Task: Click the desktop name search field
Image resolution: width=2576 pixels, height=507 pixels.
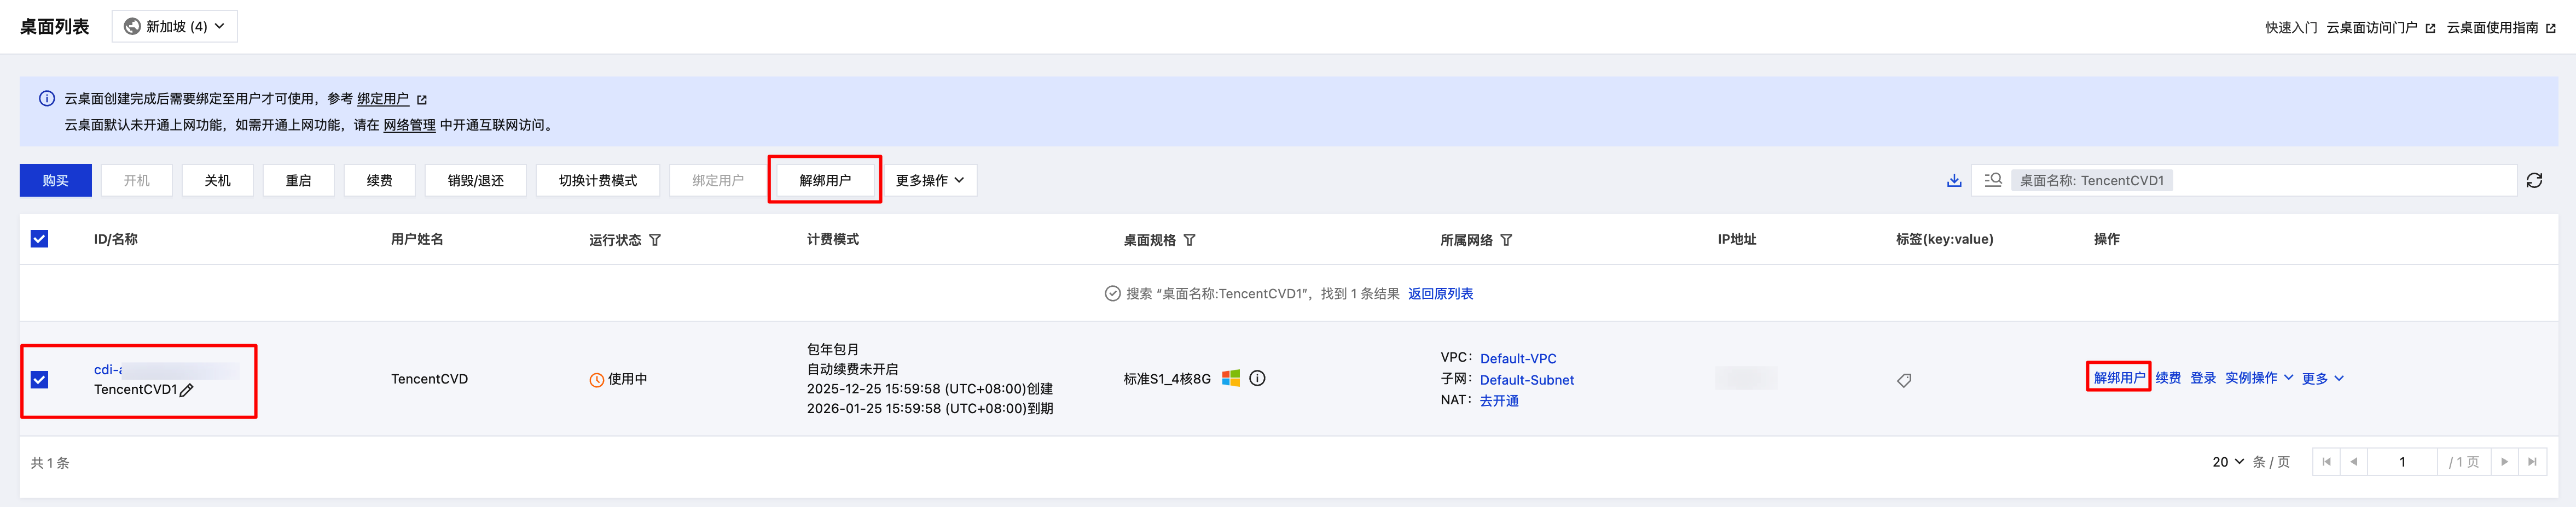Action: coord(2340,181)
